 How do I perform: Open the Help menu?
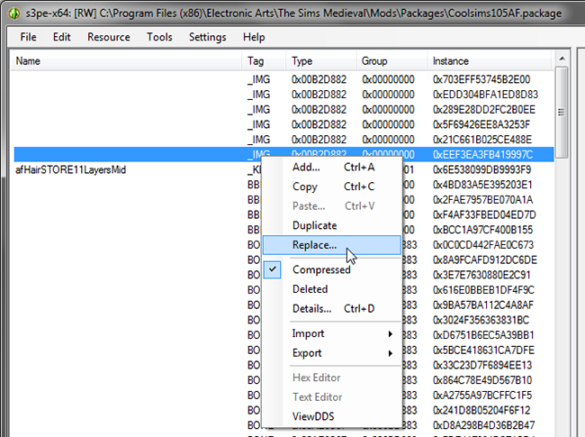click(254, 37)
